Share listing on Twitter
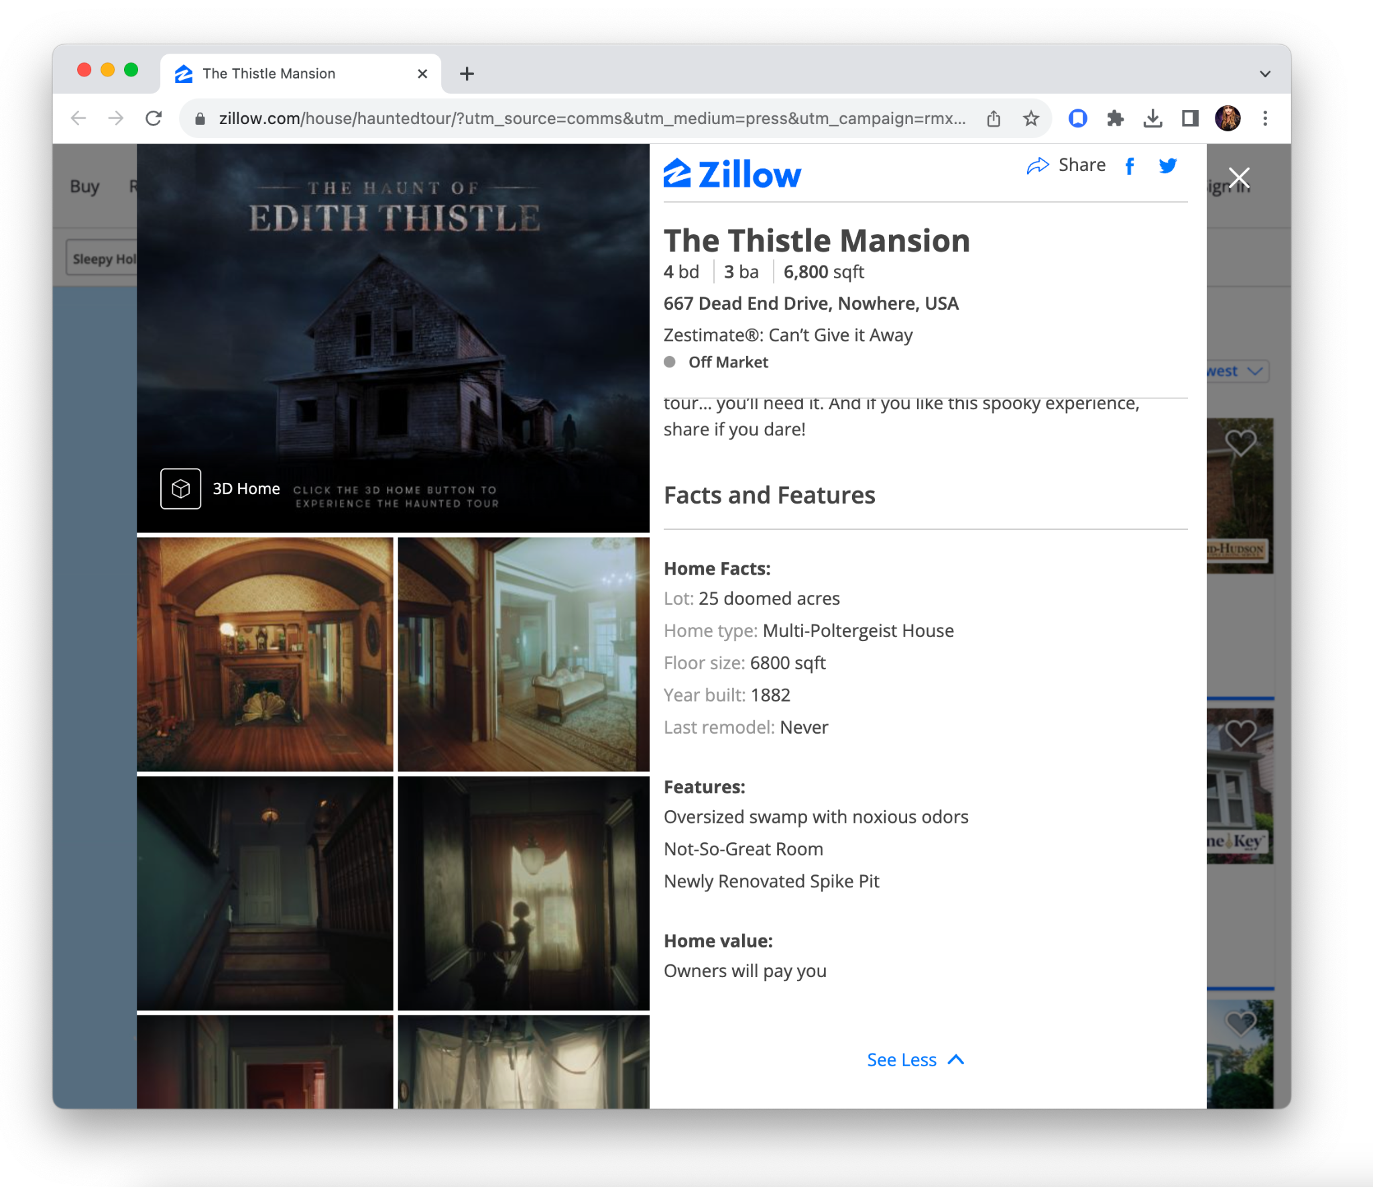 coord(1168,166)
